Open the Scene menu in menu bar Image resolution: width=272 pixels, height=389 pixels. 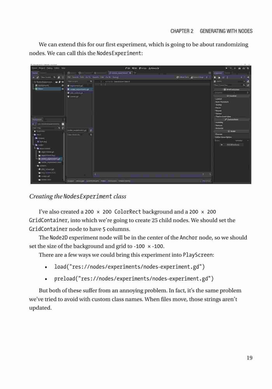click(x=35, y=68)
